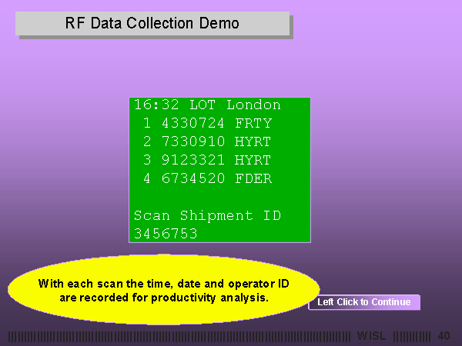
Task: Select shipment row 4 6734520 FDER
Action: 207,178
